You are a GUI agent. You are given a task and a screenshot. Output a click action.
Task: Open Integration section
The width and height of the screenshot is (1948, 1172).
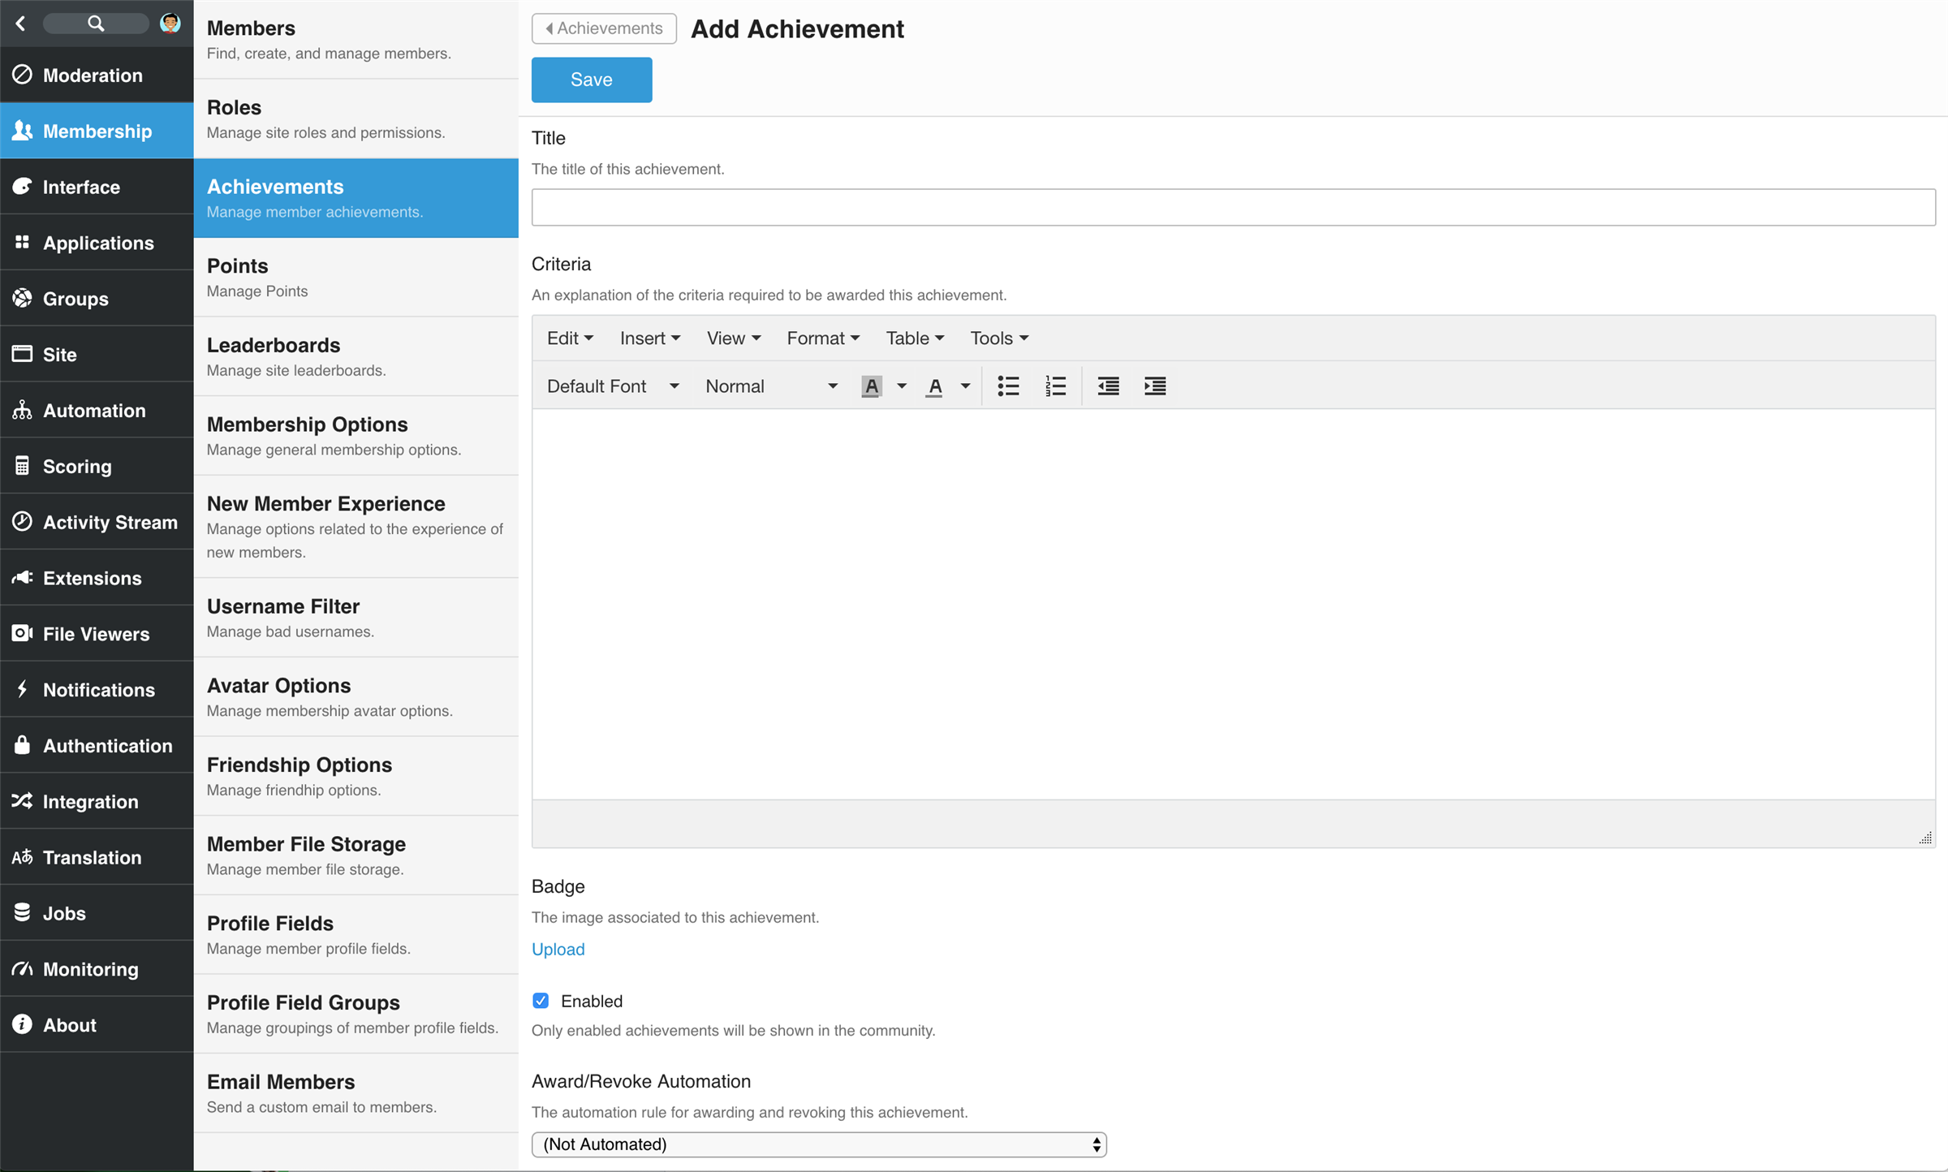(x=97, y=801)
